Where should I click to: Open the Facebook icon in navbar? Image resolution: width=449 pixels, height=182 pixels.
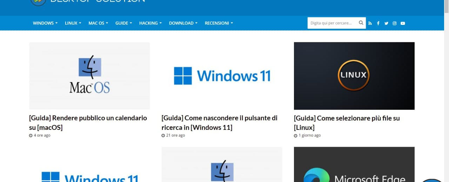click(378, 23)
